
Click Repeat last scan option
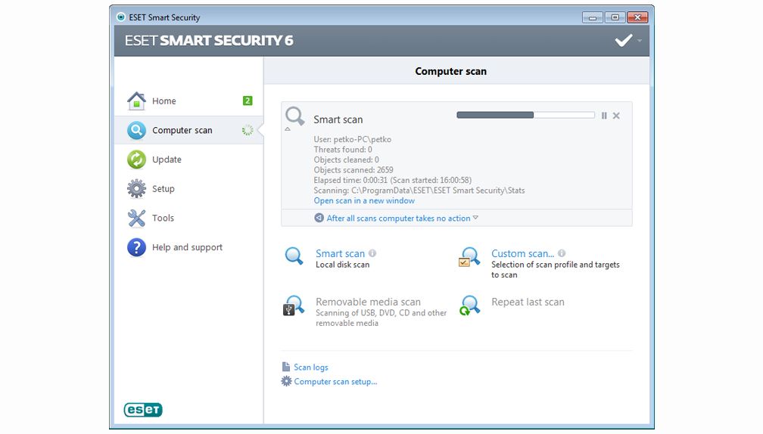[x=528, y=302]
